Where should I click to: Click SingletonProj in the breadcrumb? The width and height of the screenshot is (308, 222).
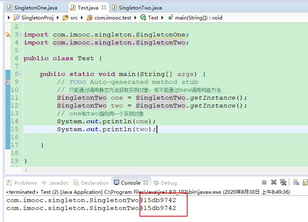coord(33,18)
